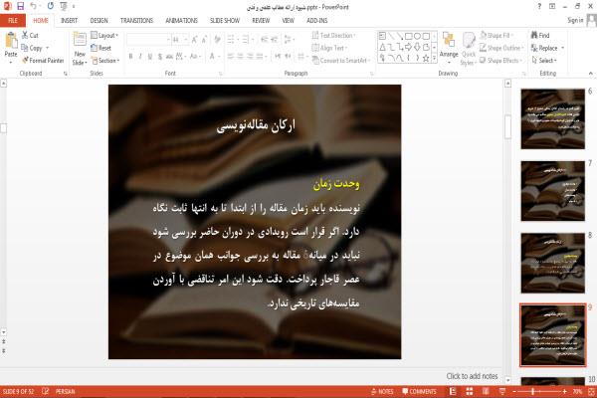Switch to the REVIEW tab
Viewport: 597px width, 398px height.
(x=261, y=21)
